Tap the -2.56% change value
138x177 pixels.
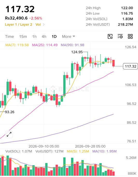(x=36, y=18)
